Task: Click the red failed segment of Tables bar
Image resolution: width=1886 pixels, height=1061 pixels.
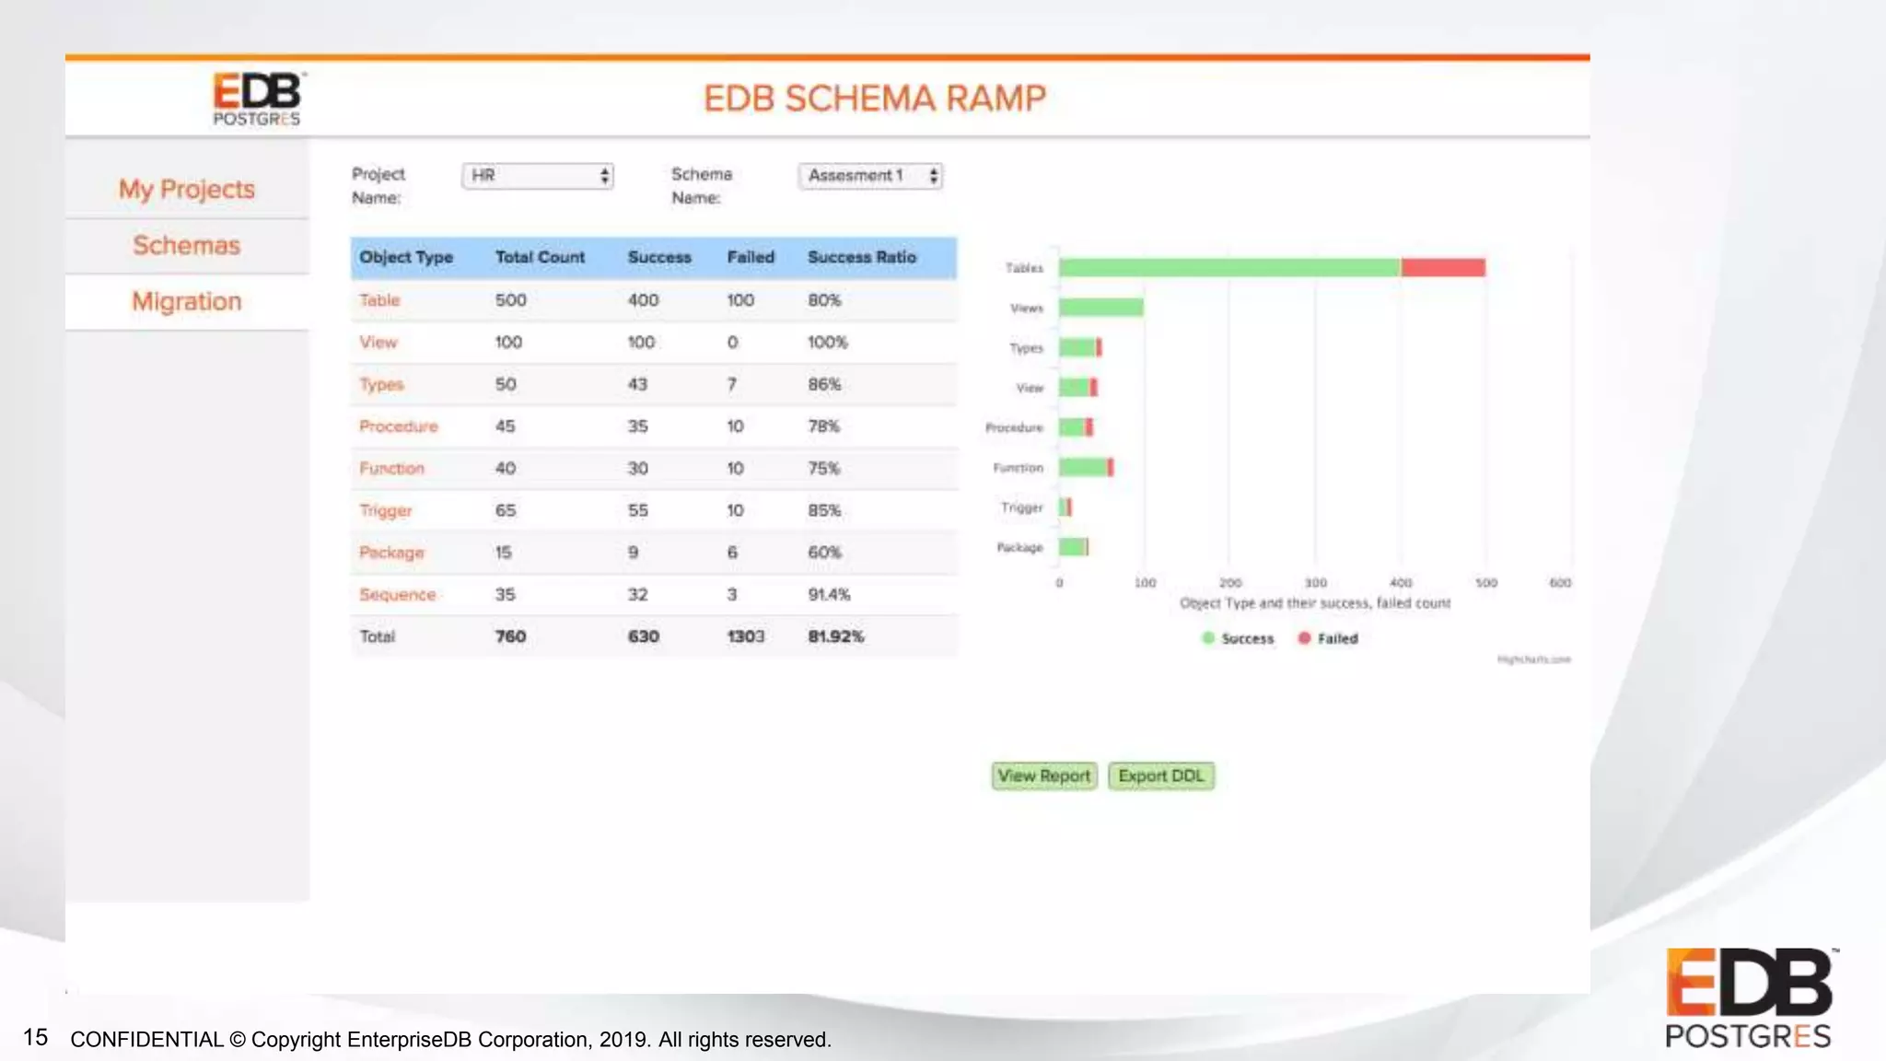Action: click(x=1442, y=268)
